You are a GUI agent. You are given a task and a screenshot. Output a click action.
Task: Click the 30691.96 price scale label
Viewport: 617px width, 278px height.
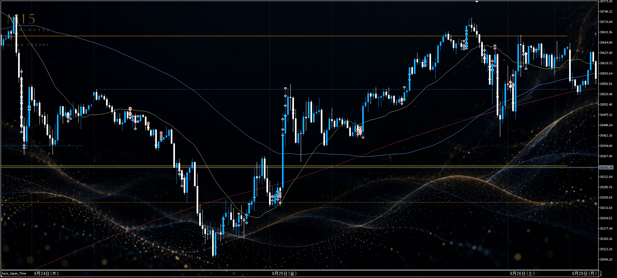tap(606, 32)
